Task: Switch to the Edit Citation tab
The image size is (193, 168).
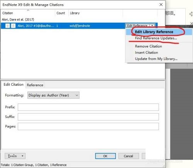Action: (14, 85)
